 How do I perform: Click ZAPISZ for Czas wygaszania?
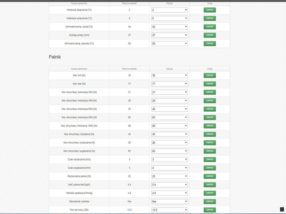coord(210,168)
